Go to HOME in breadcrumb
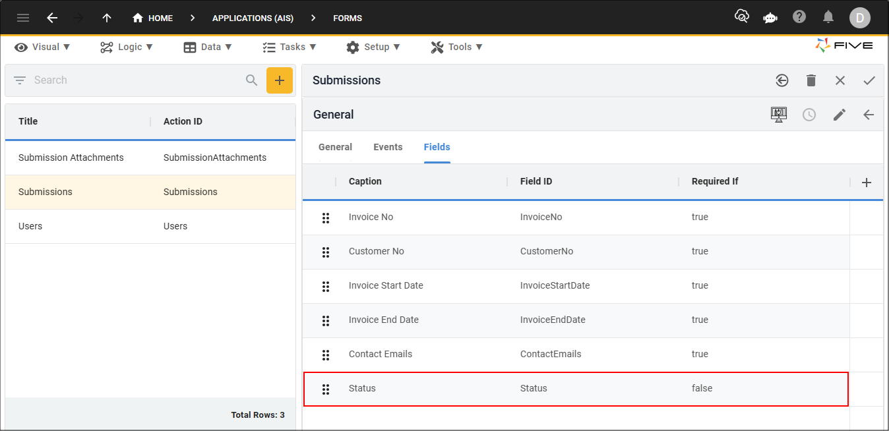The image size is (889, 431). coord(153,18)
